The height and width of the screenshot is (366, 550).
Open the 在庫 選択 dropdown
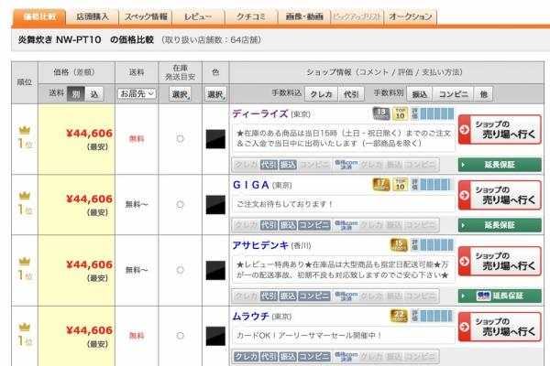(181, 94)
